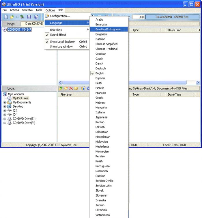Click the My Documents folder icon
This screenshot has width=202, height=218.
pyautogui.click(x=10, y=102)
